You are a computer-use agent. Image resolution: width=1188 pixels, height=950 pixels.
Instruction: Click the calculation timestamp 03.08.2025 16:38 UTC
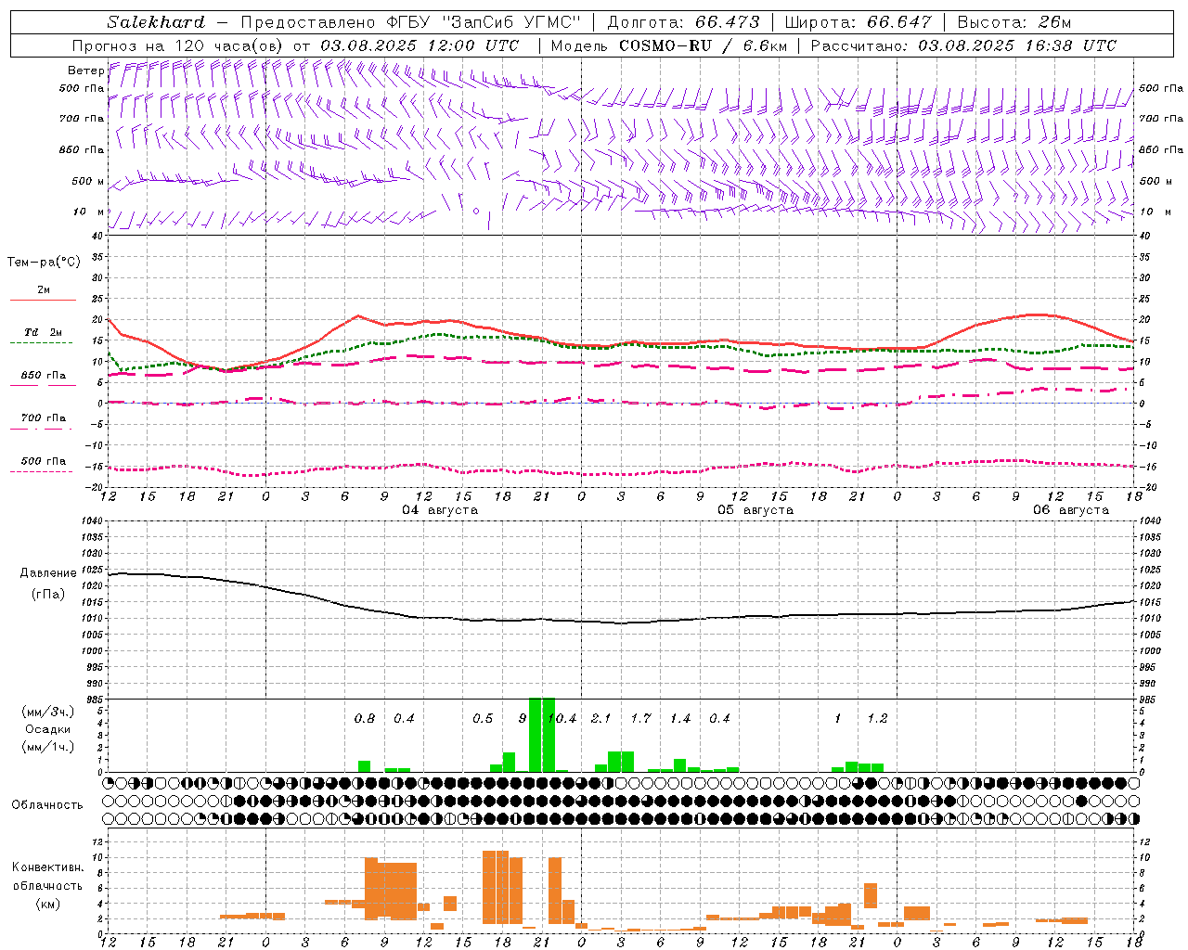click(x=1017, y=45)
